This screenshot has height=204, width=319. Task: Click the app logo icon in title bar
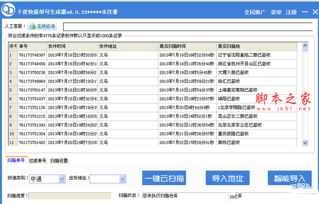(x=8, y=10)
